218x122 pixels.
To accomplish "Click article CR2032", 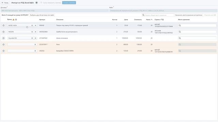I will [x=42, y=51].
